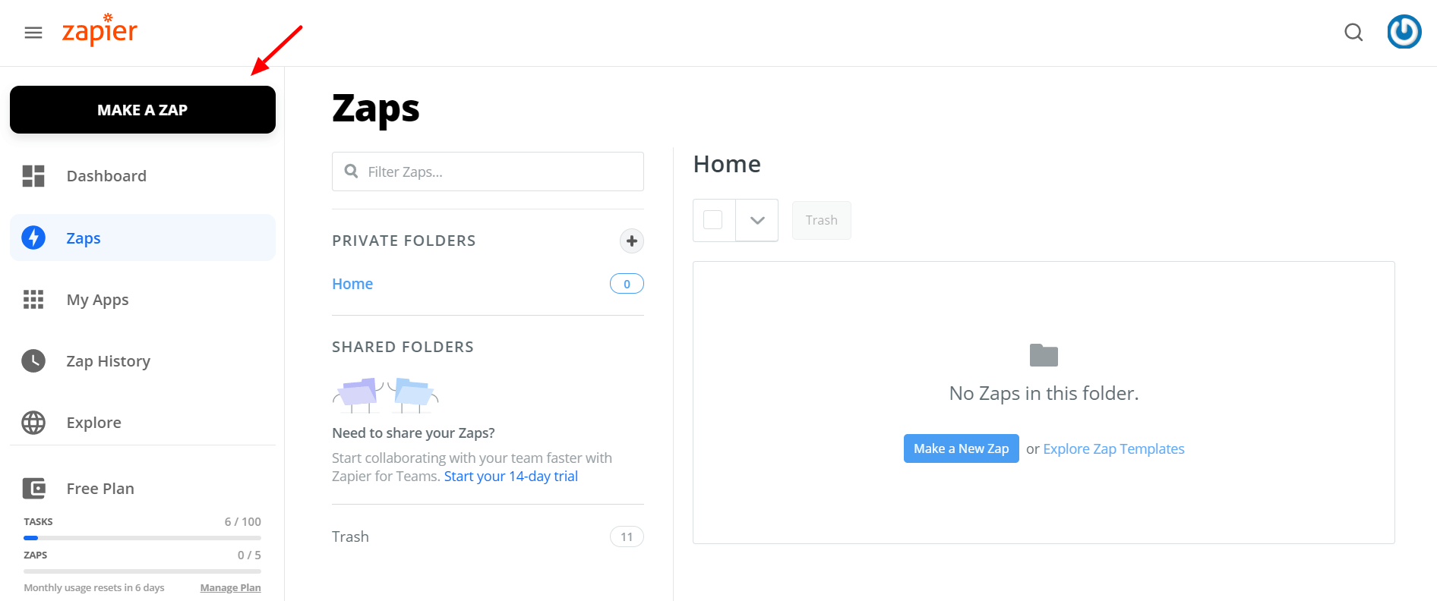Click the Tasks usage progress bar
The height and width of the screenshot is (601, 1437).
point(142,538)
